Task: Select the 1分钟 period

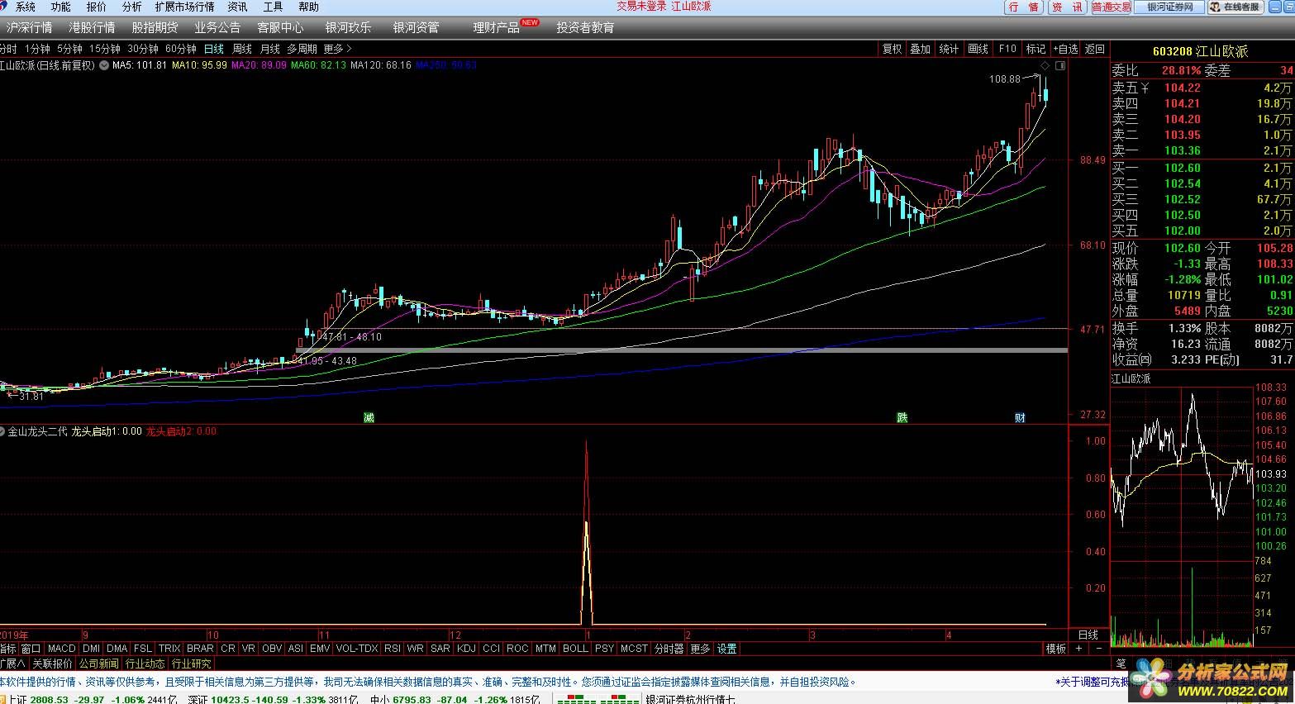Action: (37, 49)
